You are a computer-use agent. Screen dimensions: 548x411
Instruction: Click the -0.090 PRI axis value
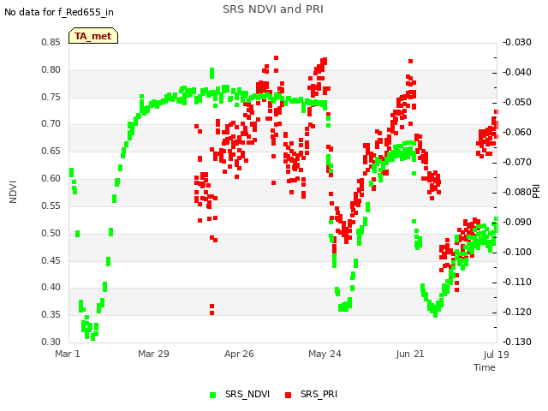pyautogui.click(x=517, y=223)
